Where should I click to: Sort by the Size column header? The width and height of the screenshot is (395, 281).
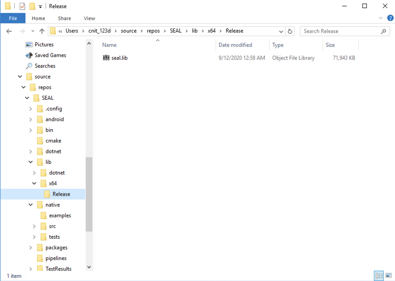330,45
